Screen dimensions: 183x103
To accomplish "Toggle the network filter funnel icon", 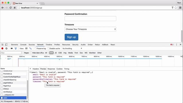I will coord(16,48).
